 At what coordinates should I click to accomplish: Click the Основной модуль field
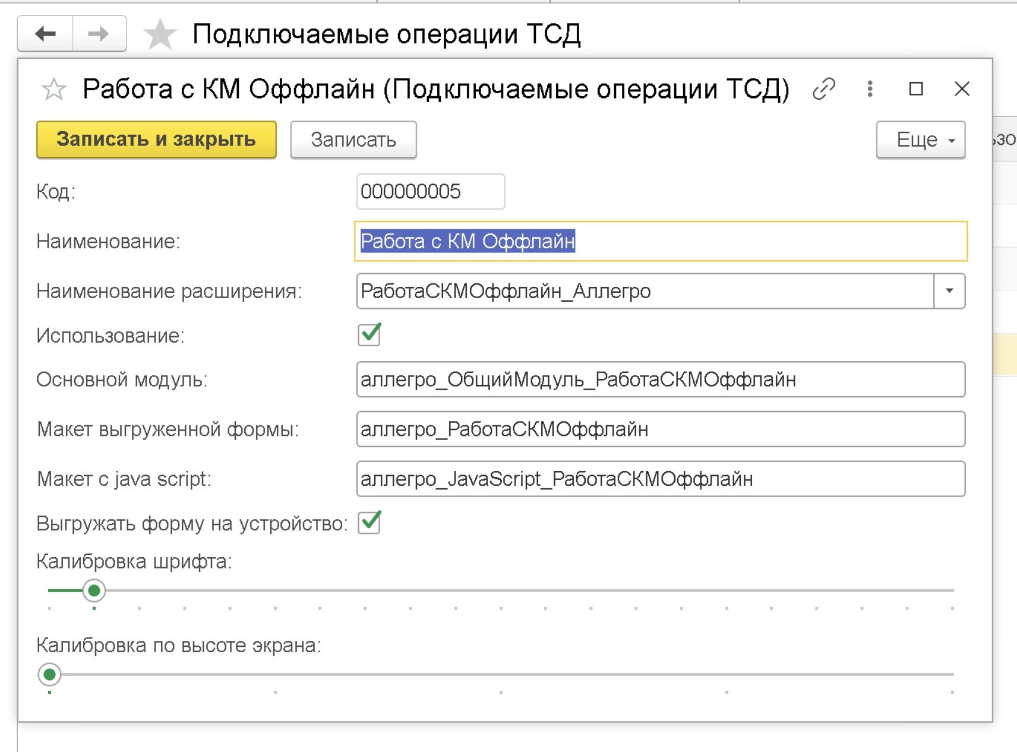(661, 379)
